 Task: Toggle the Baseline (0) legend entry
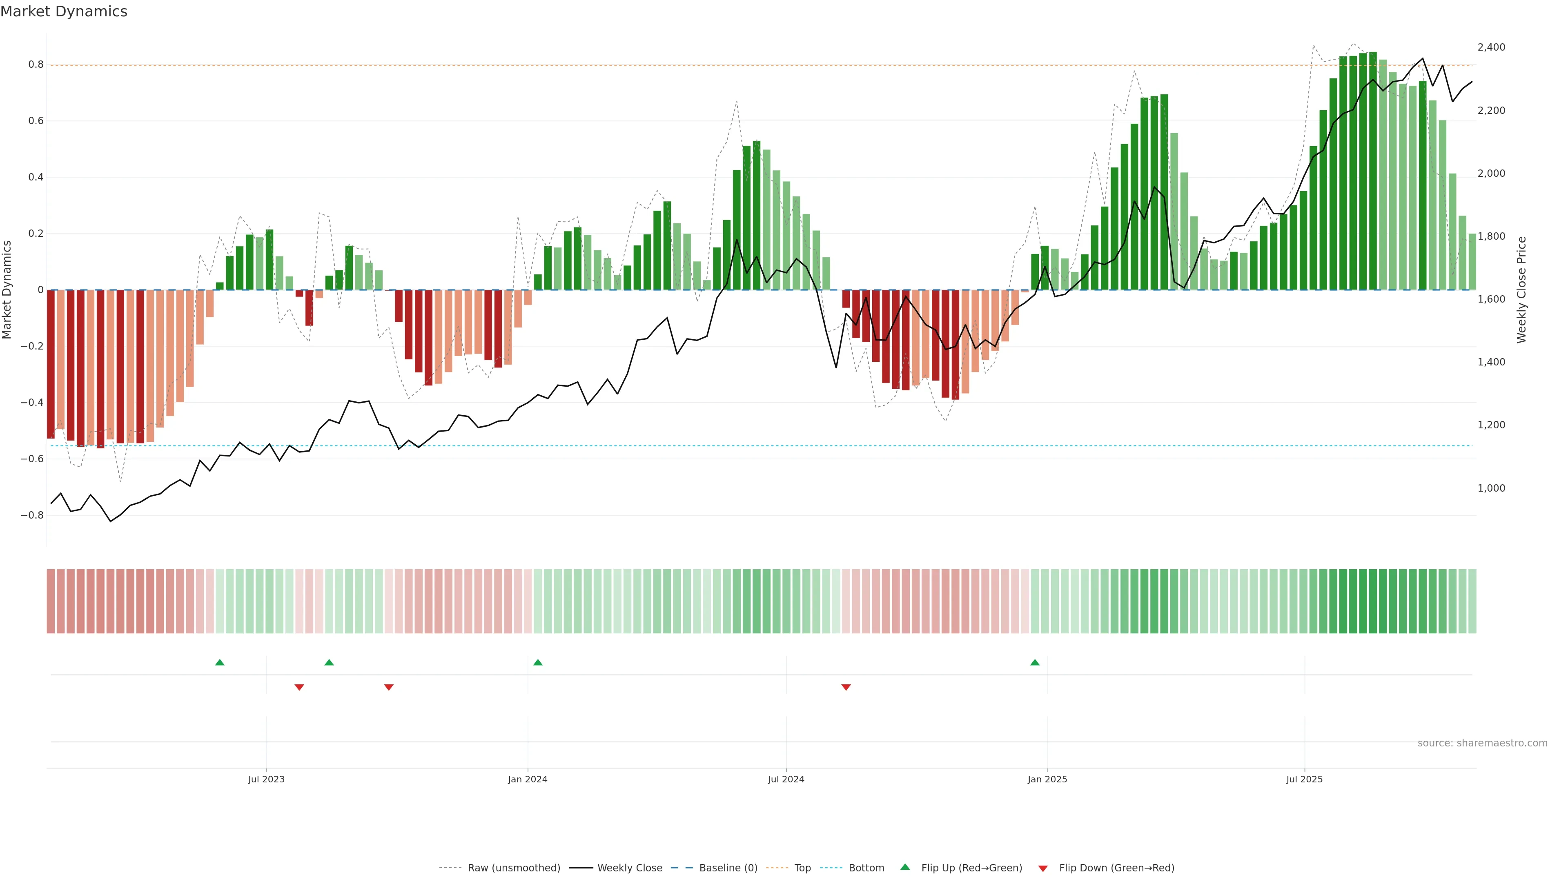coord(728,868)
